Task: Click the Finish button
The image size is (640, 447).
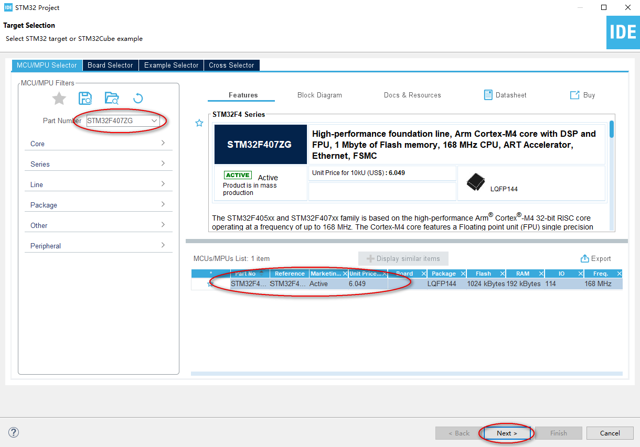Action: [559, 433]
